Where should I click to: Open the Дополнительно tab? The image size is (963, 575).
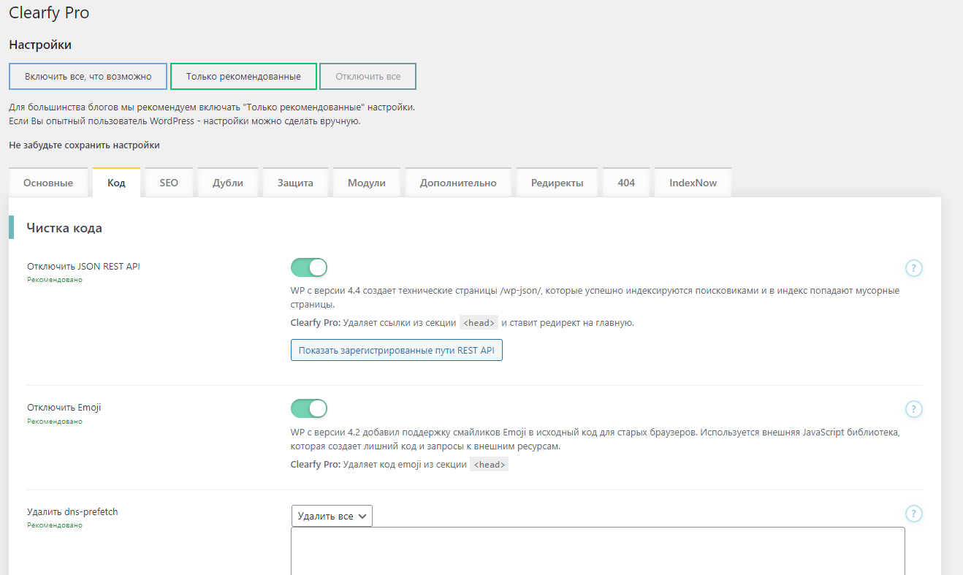click(458, 183)
